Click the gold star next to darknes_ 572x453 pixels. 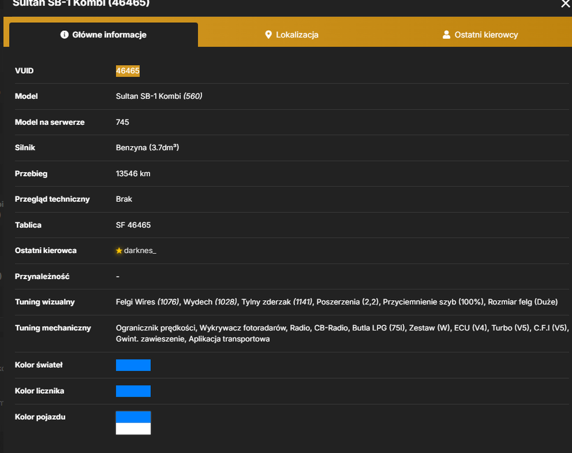click(x=119, y=251)
